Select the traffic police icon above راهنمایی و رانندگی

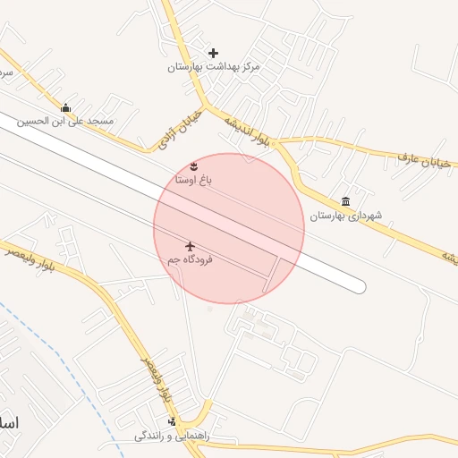click(x=172, y=421)
